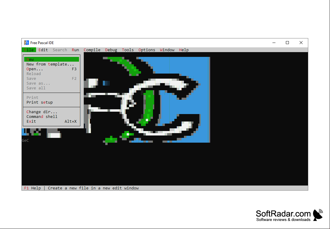The height and width of the screenshot is (229, 330).
Task: Open the Tools menu
Action: pos(128,50)
